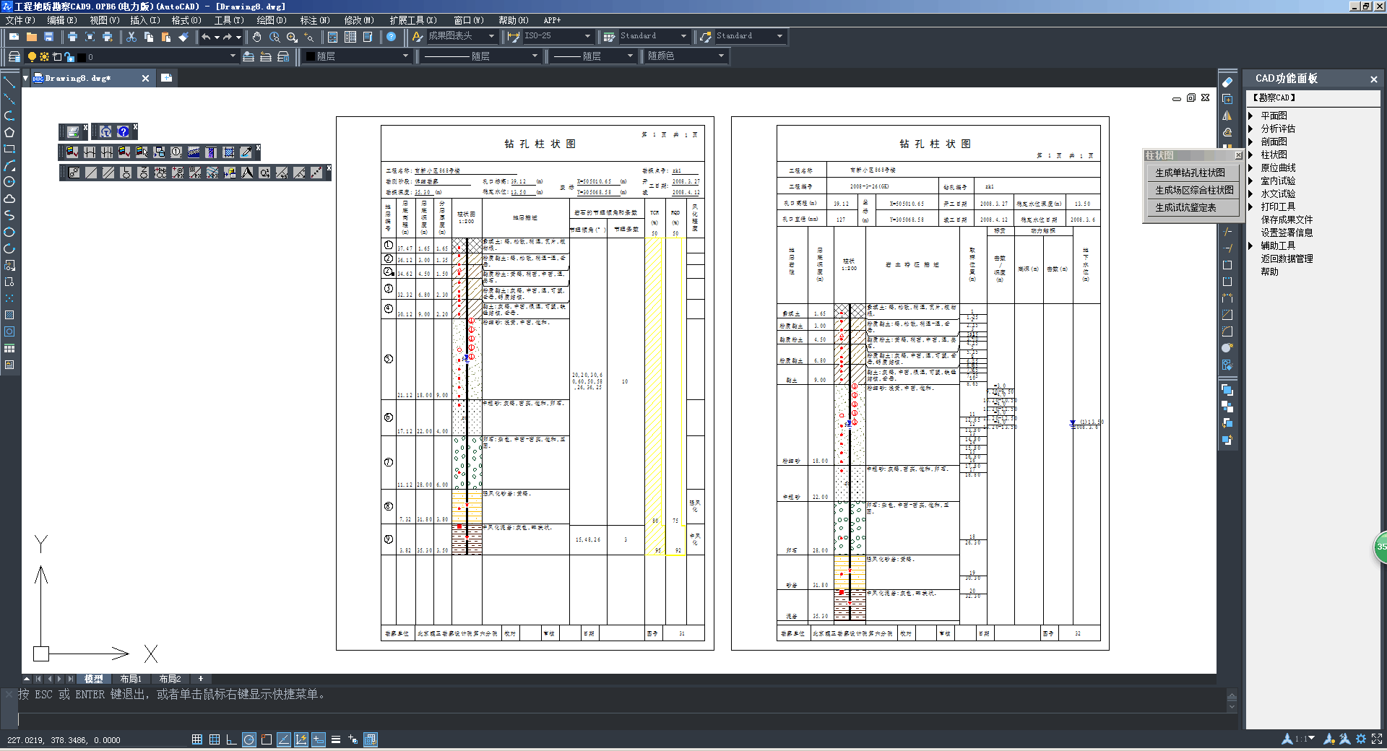Viewport: 1387px width, 751px height.
Task: Click the Pan hand tool in toolbar
Action: [x=257, y=37]
